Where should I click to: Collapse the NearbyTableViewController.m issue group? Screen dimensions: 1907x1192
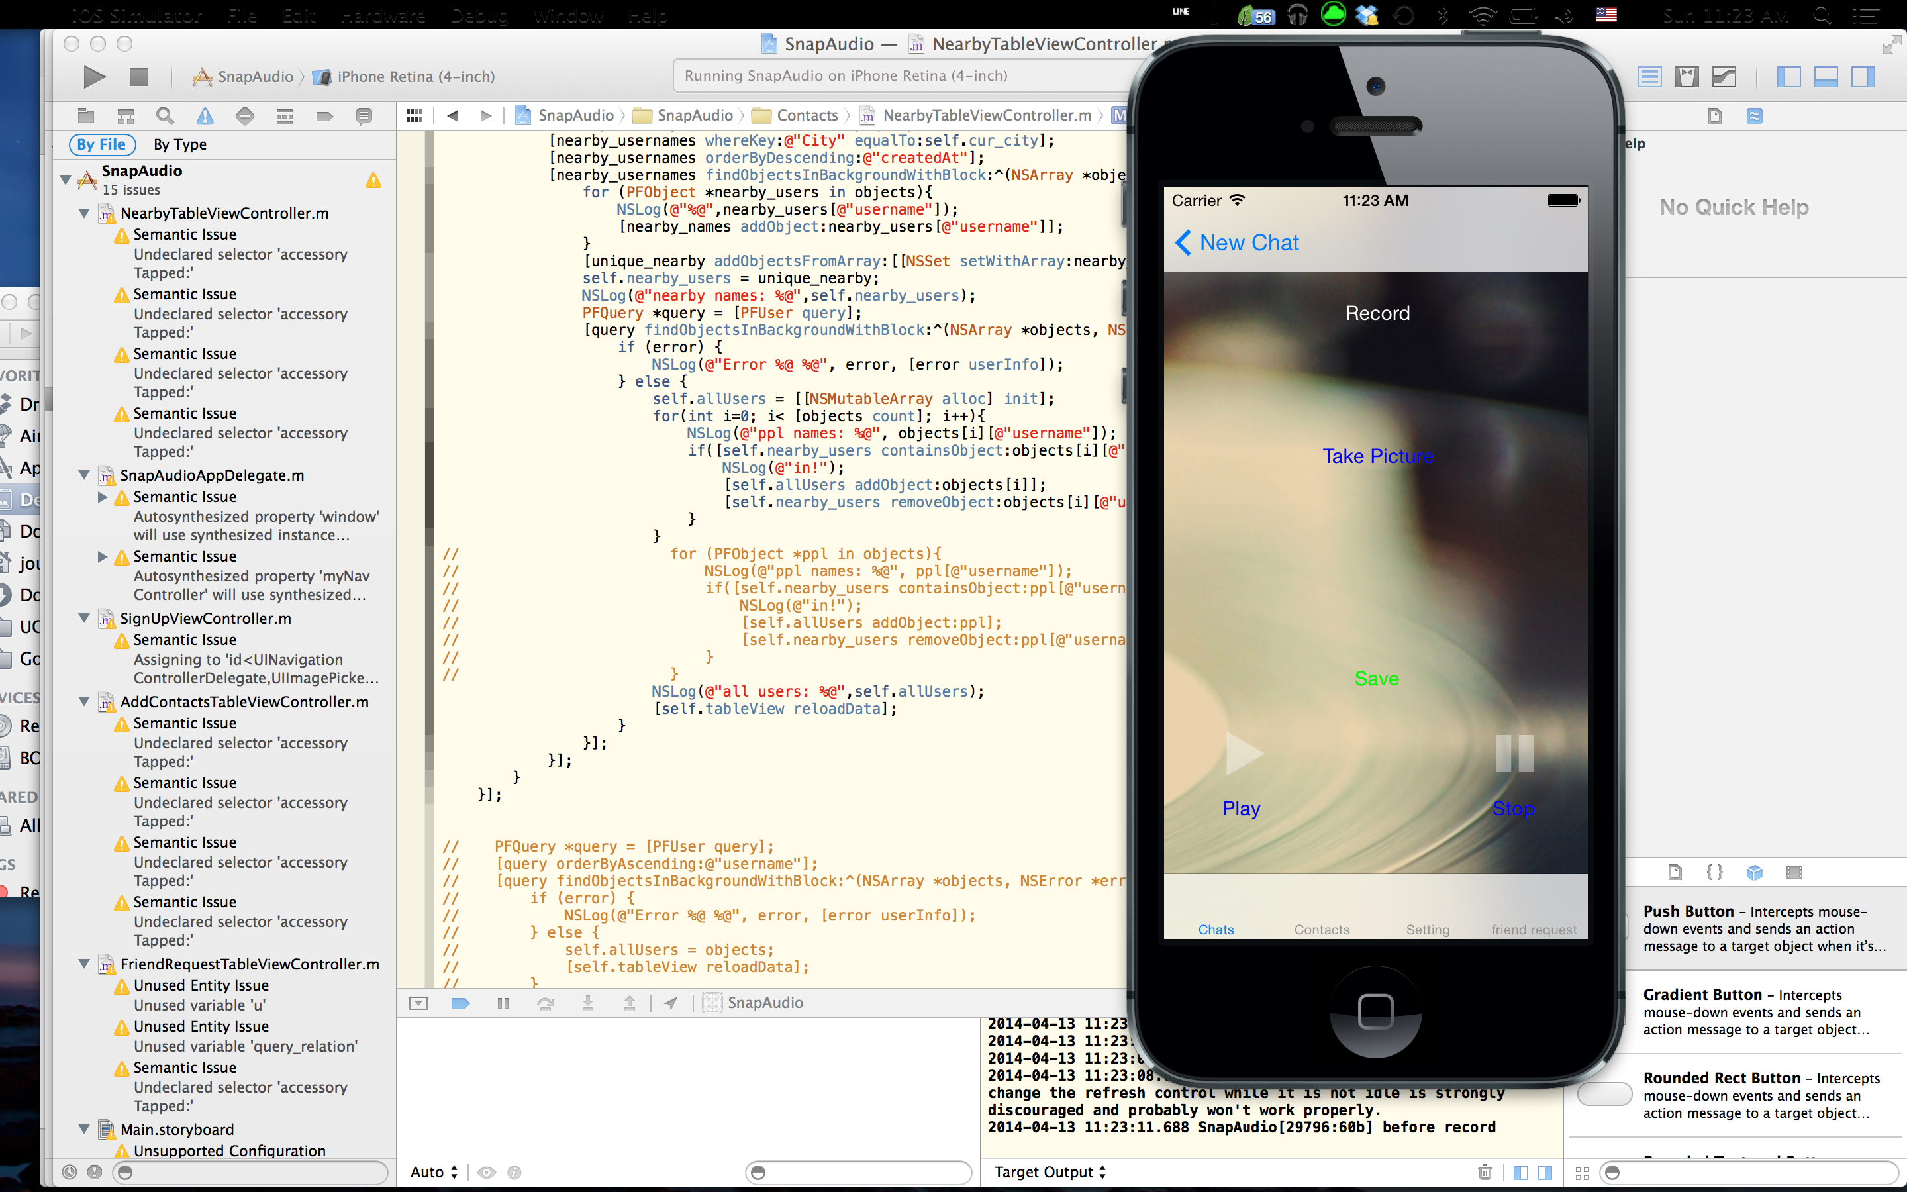coord(84,213)
